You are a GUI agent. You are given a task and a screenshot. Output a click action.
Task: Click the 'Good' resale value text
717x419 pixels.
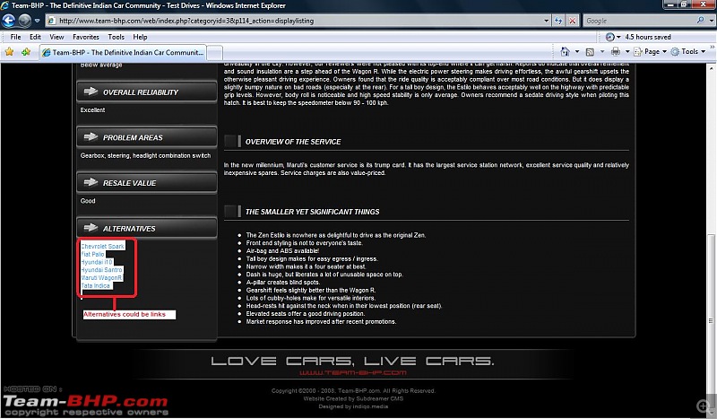tap(88, 201)
